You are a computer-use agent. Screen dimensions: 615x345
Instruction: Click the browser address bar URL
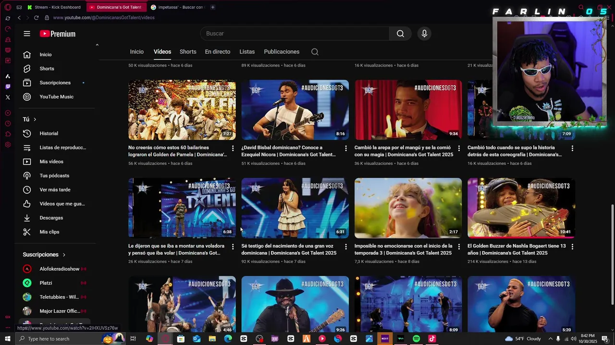point(104,18)
